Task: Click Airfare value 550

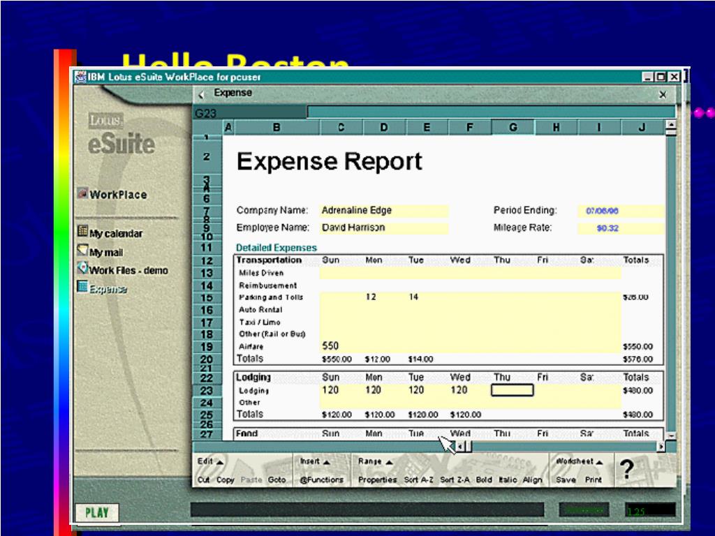Action: click(330, 346)
